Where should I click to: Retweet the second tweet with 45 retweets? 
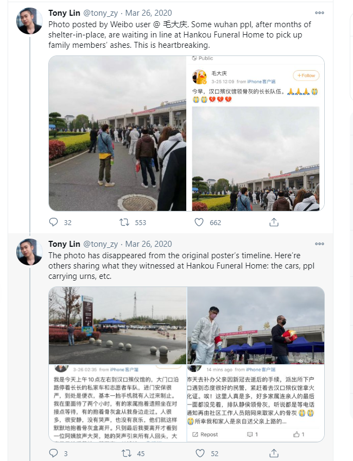point(127,453)
